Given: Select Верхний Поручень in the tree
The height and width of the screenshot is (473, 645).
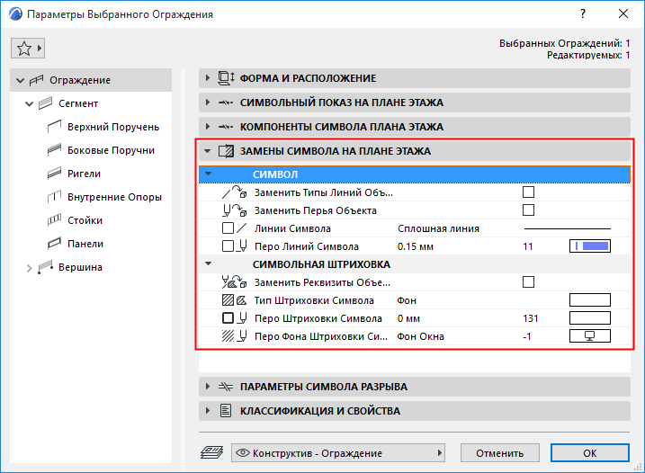Looking at the screenshot, I should pos(113,127).
